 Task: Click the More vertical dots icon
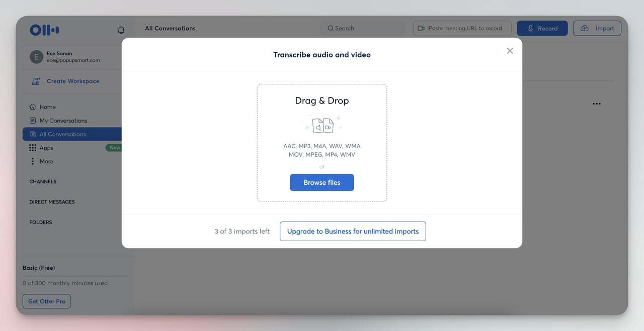click(x=33, y=161)
